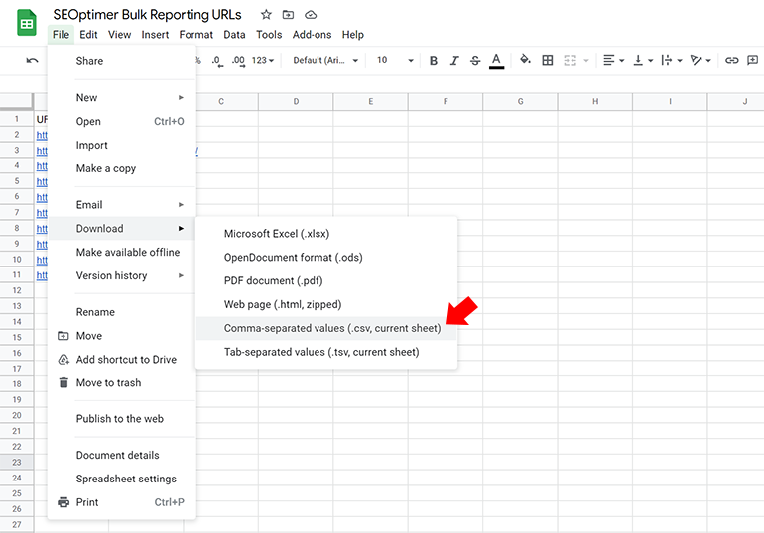
Task: Click the undo arrow icon
Action: click(32, 61)
